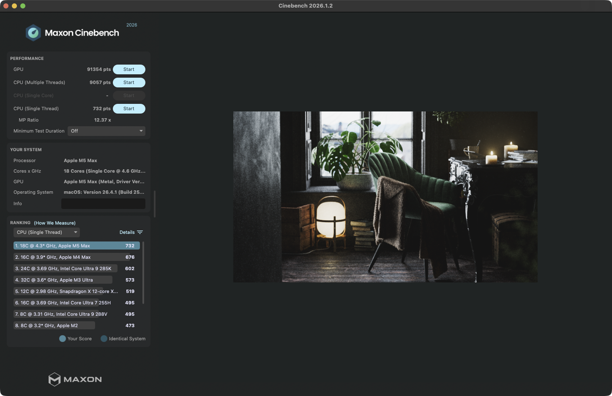Toggle the ranking Details view
This screenshot has height=396, width=612.
click(131, 232)
